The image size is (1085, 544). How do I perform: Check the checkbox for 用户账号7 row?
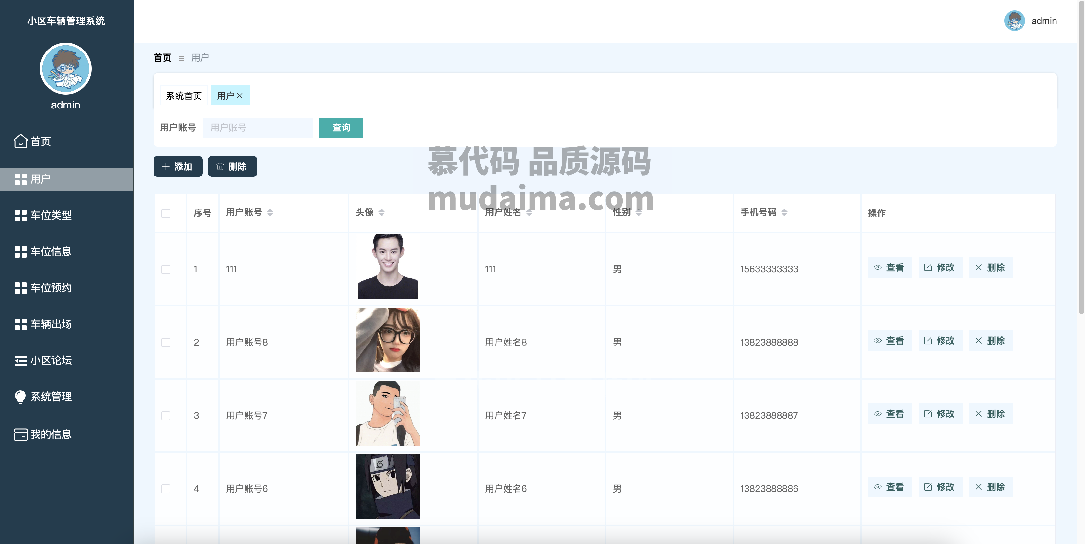166,415
